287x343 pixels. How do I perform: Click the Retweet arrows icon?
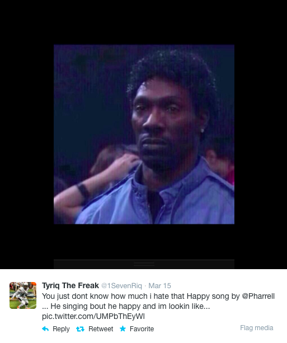point(80,329)
